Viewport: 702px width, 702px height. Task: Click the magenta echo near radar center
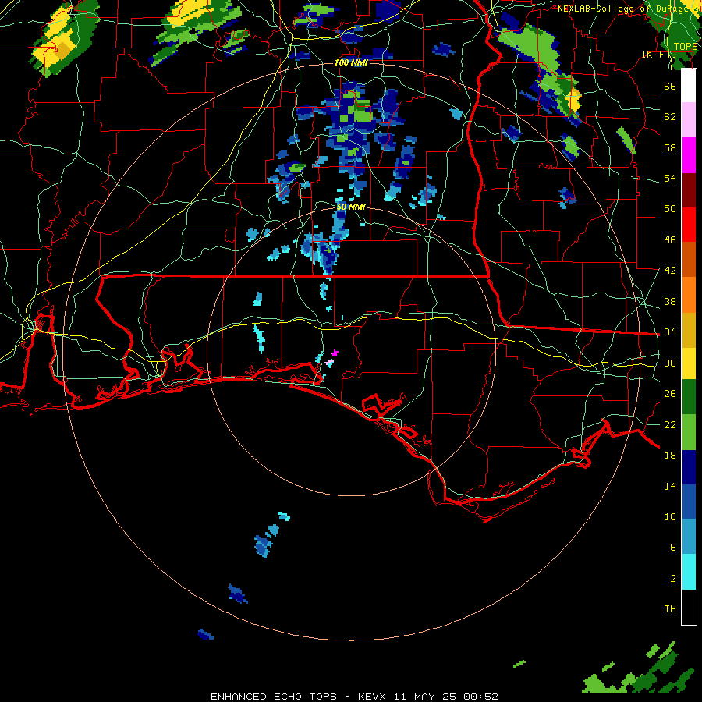(x=335, y=353)
